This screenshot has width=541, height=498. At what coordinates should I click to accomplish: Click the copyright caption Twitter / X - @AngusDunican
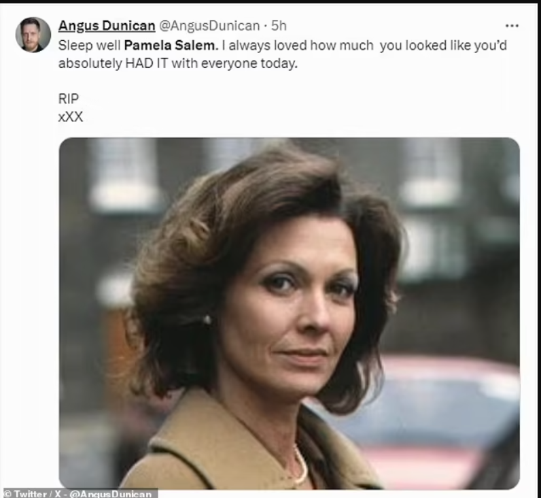pos(78,493)
